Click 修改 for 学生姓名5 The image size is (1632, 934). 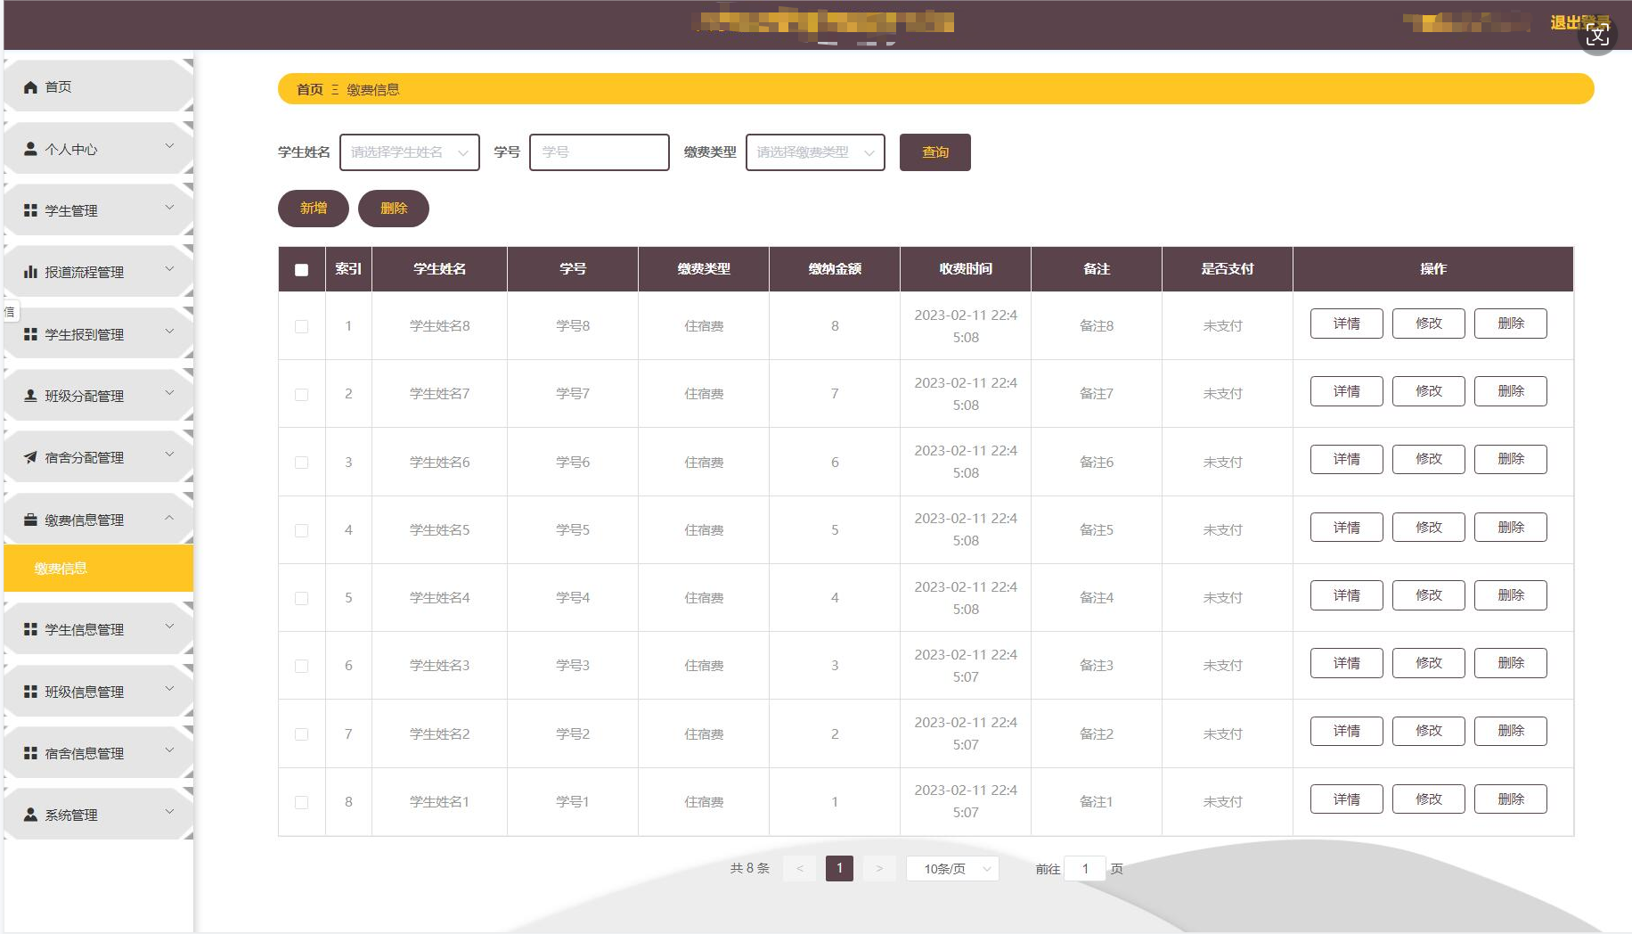point(1429,528)
